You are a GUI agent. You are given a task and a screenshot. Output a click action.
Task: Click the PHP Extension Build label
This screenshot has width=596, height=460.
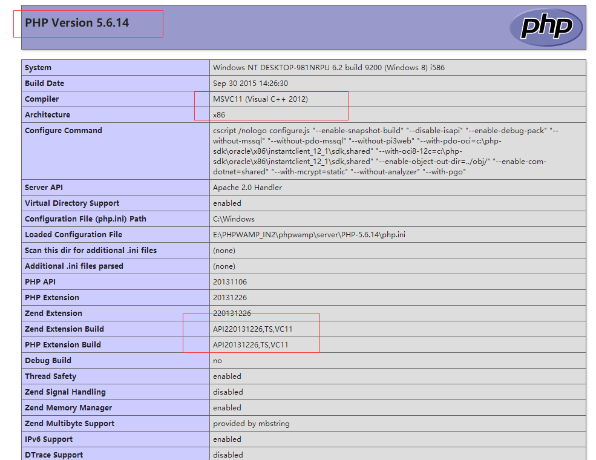pos(63,345)
